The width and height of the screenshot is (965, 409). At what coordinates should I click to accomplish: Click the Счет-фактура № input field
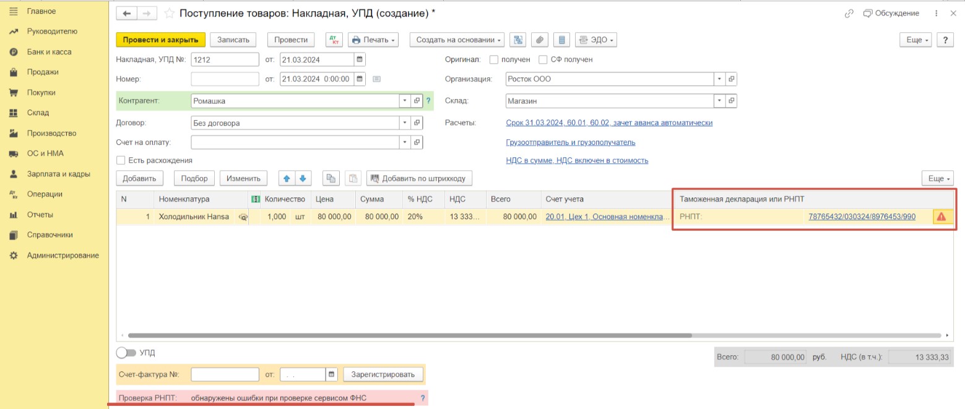point(225,374)
